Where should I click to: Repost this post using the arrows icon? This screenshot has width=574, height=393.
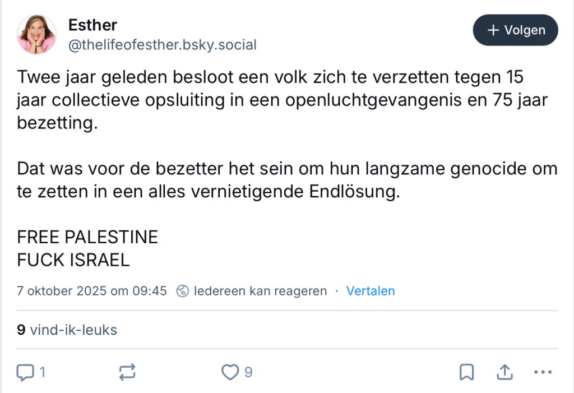[127, 372]
